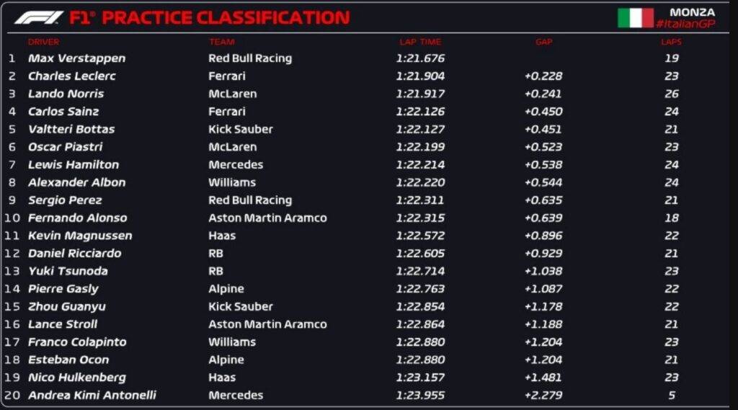
Task: Click the LAPS column header
Action: 671,42
